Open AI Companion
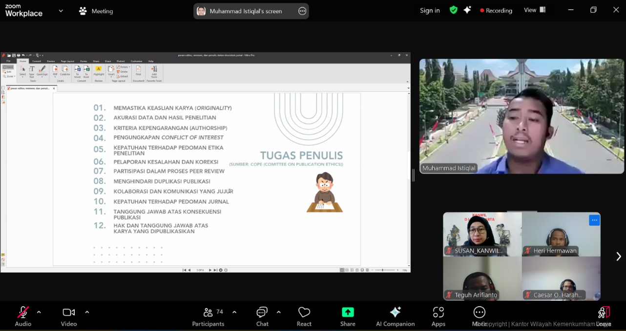Viewport: 626px width, 331px height. tap(395, 312)
